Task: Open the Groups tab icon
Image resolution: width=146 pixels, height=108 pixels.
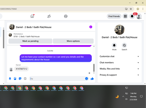Action: pyautogui.click(x=66, y=16)
